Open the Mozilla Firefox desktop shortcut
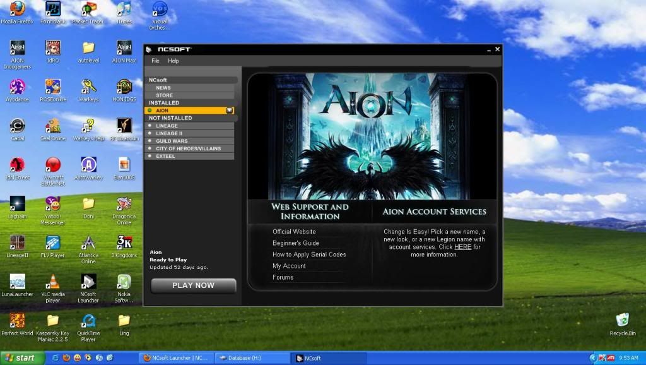The width and height of the screenshot is (646, 365). click(17, 13)
